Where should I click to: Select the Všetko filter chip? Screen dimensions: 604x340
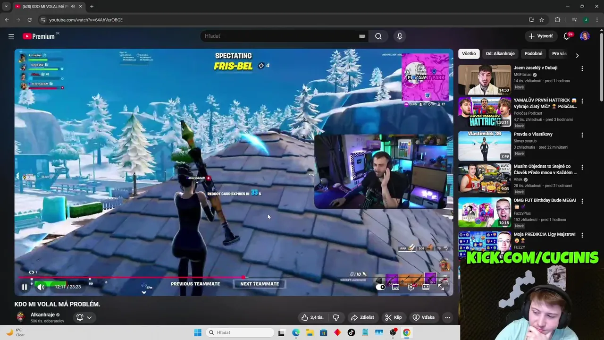469,53
